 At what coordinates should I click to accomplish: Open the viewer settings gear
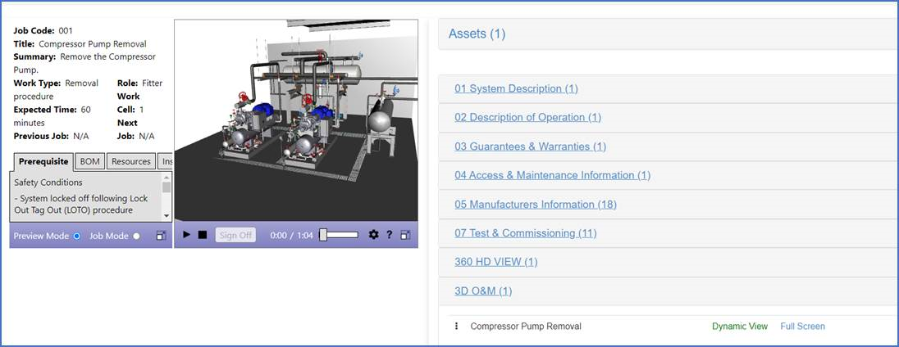(373, 234)
